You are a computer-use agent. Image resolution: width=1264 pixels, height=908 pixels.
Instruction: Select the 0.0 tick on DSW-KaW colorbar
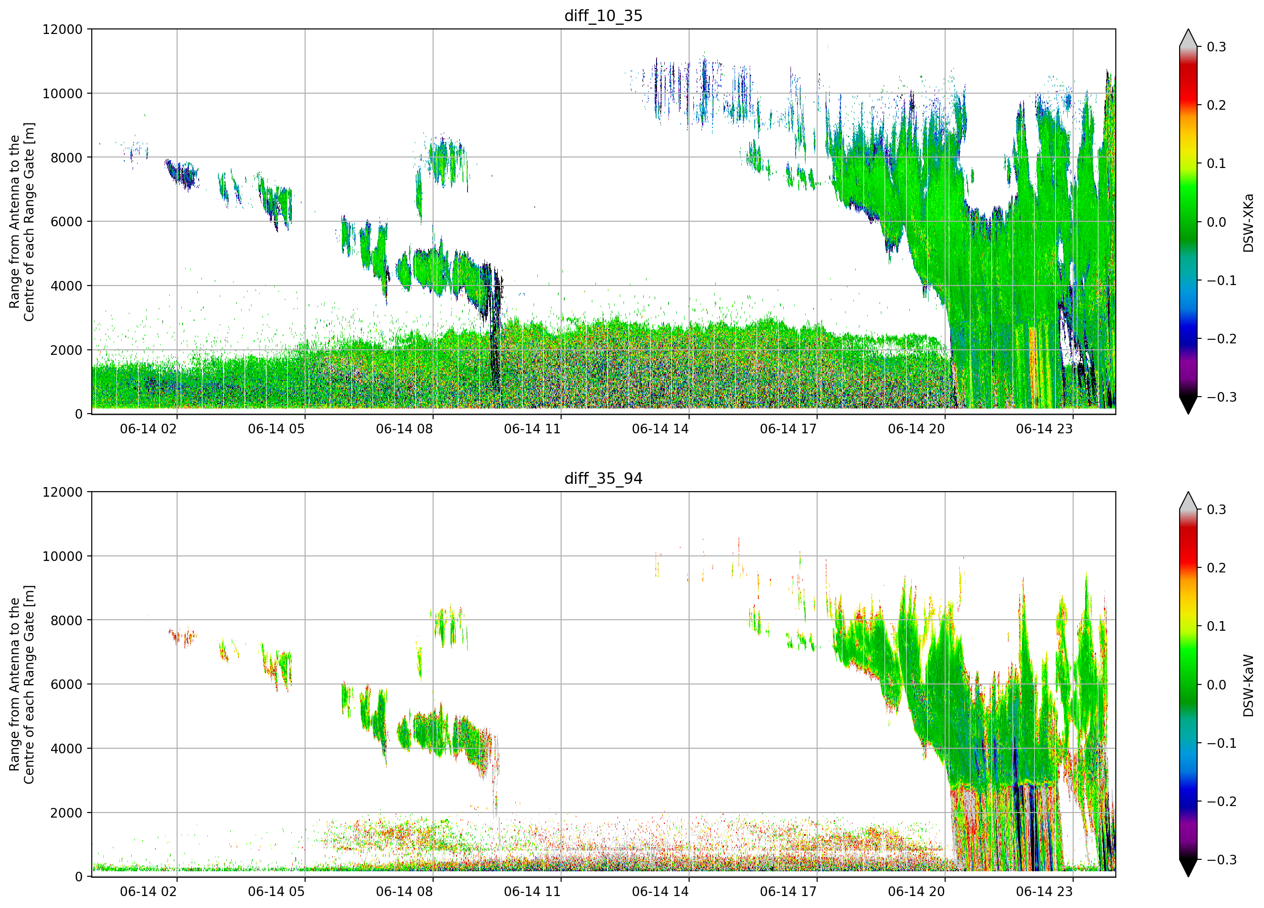[1217, 685]
